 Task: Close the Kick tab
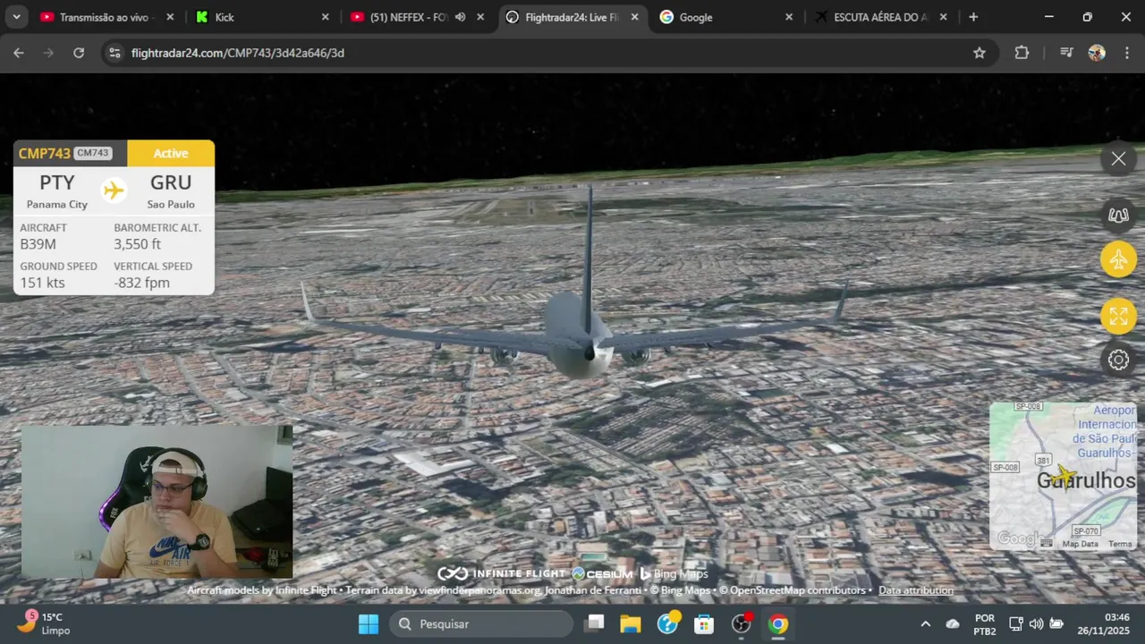click(325, 17)
